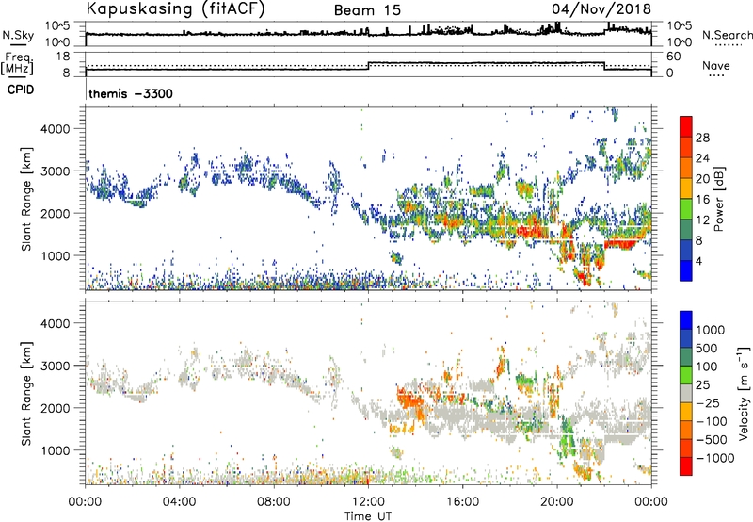The height and width of the screenshot is (522, 753).
Task: Click the "Nave" legend label
Action: 716,65
